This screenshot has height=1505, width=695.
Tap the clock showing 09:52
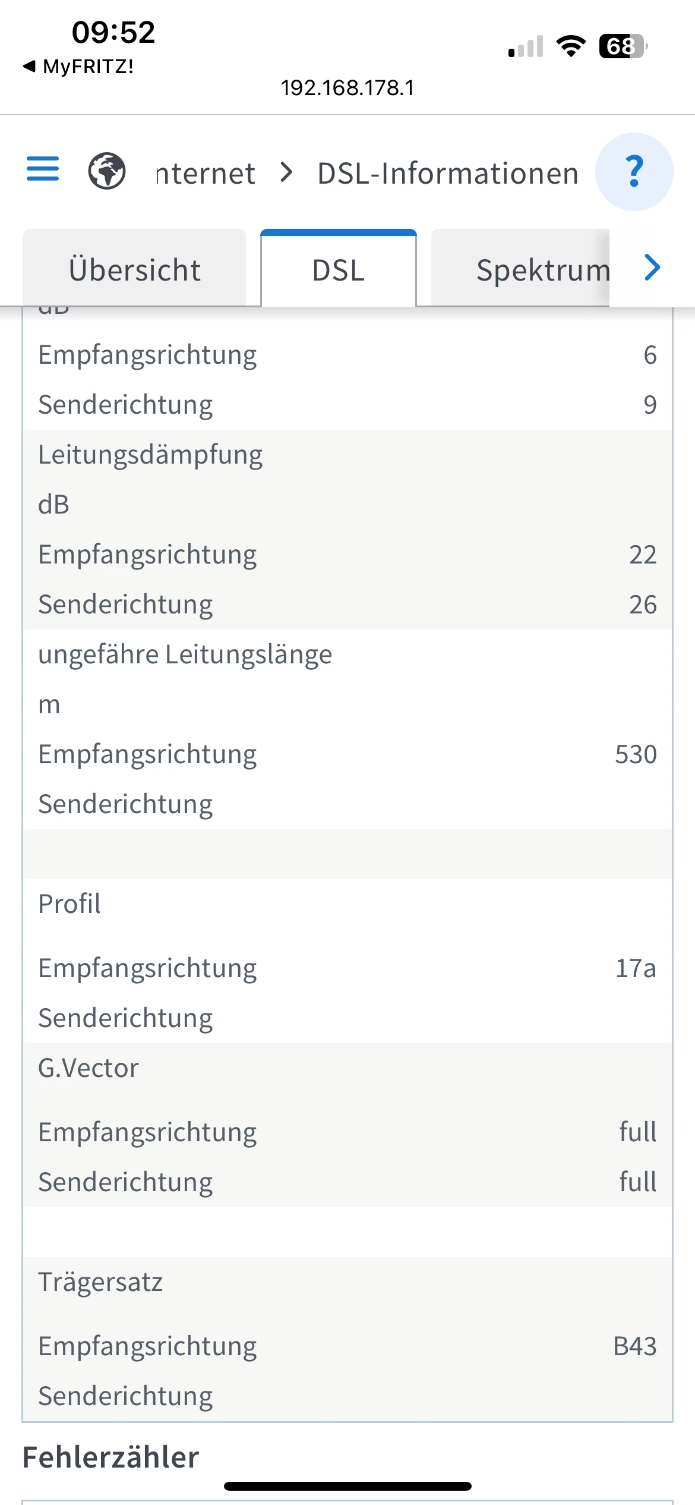pyautogui.click(x=113, y=32)
